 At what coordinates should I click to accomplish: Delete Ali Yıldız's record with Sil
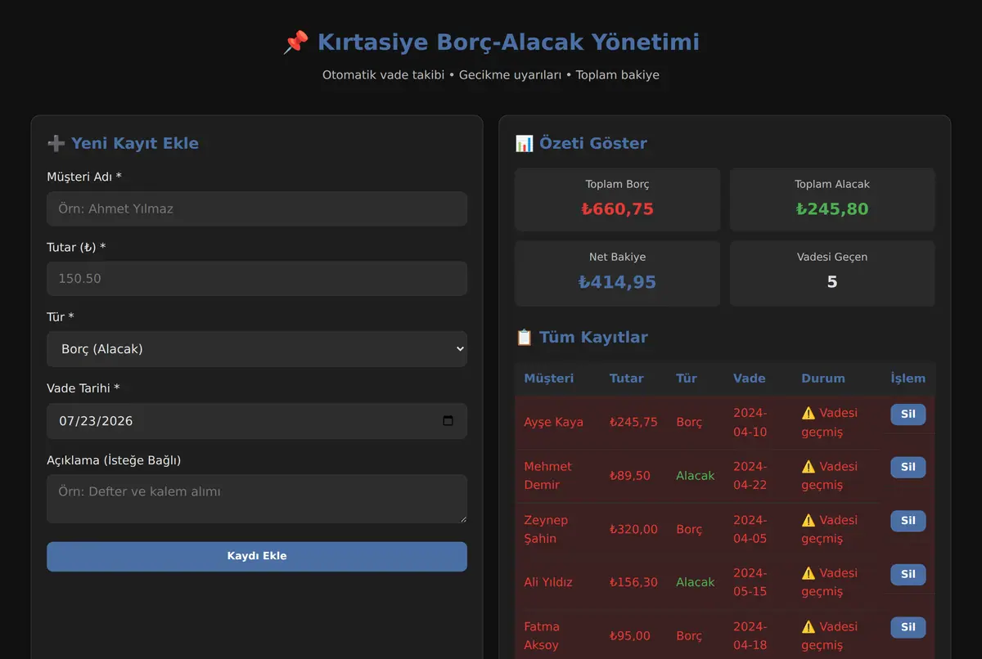click(x=908, y=574)
